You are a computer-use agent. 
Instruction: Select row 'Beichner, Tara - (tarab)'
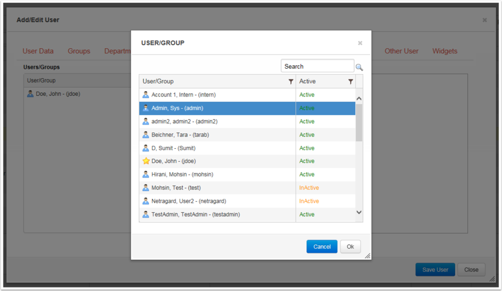(247, 135)
